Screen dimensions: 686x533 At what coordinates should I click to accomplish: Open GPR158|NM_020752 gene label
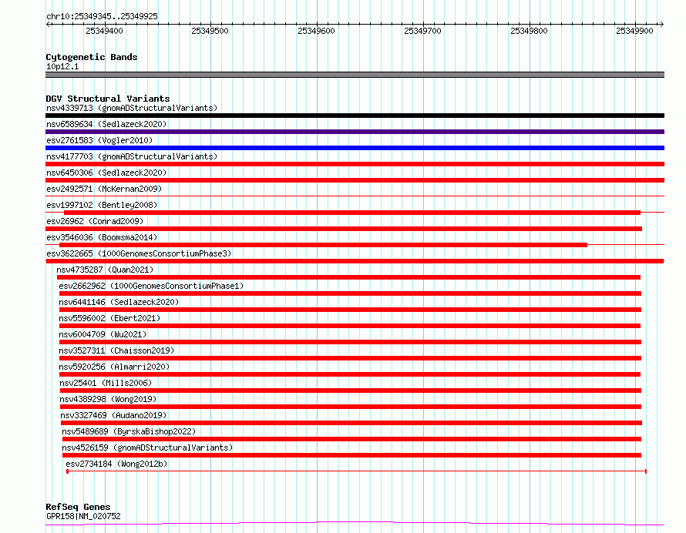(x=83, y=516)
